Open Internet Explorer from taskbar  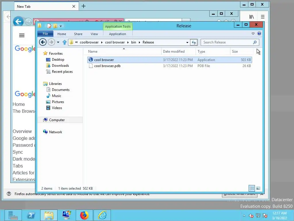click(102, 215)
